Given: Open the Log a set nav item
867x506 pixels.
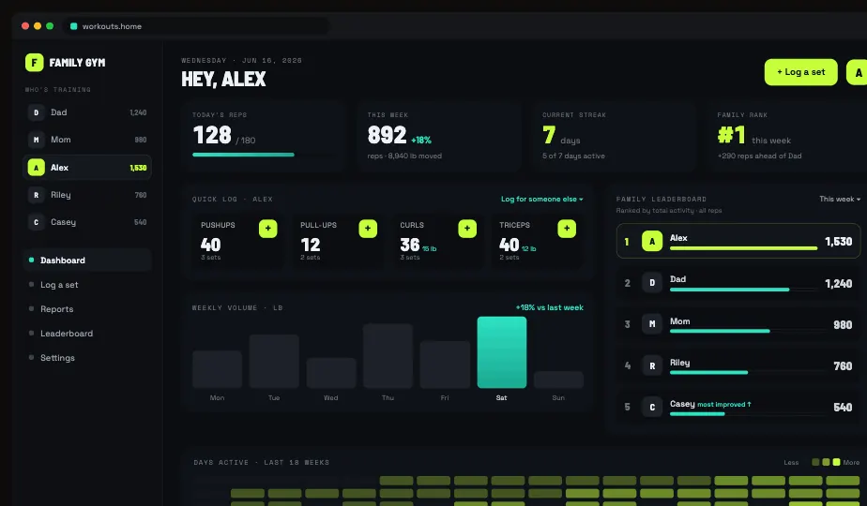Looking at the screenshot, I should pos(87,285).
